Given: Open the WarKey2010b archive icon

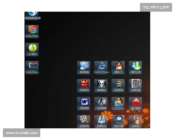Looking at the screenshot, I should 32,32.
